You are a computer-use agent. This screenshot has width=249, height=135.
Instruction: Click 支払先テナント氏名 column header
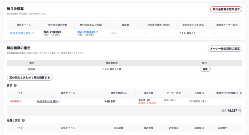(x=193, y=25)
